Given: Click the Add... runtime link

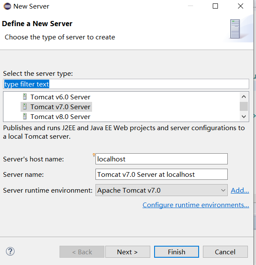Looking at the screenshot, I should tap(240, 191).
